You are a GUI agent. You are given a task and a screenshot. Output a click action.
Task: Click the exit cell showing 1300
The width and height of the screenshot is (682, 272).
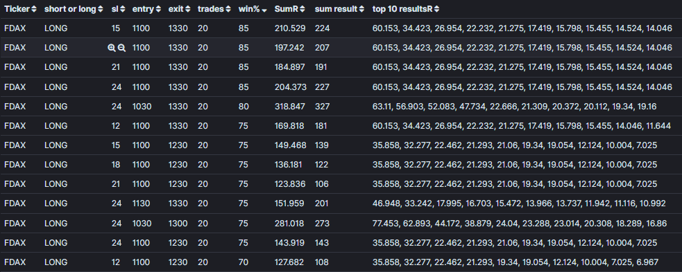pos(178,224)
